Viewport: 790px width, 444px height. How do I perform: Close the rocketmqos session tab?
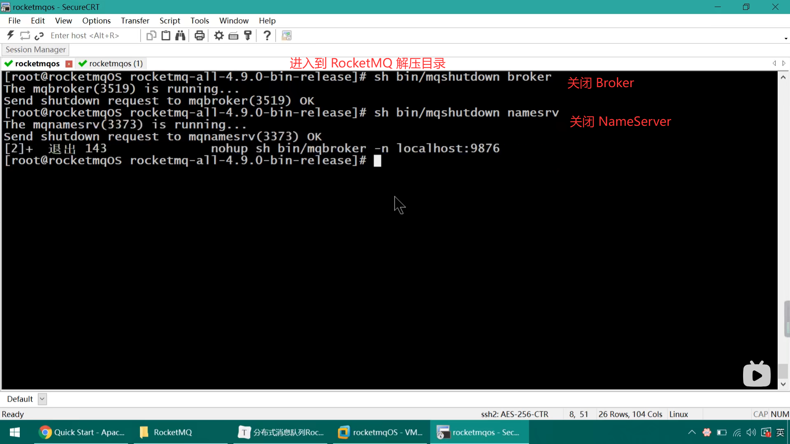point(69,64)
